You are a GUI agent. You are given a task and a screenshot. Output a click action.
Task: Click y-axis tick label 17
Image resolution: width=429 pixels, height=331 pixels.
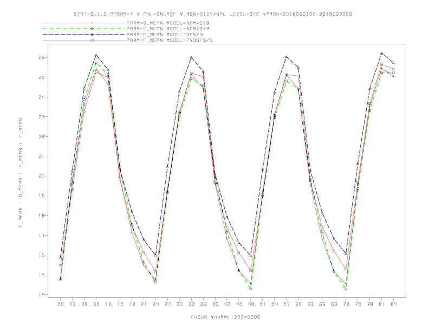[42, 235]
